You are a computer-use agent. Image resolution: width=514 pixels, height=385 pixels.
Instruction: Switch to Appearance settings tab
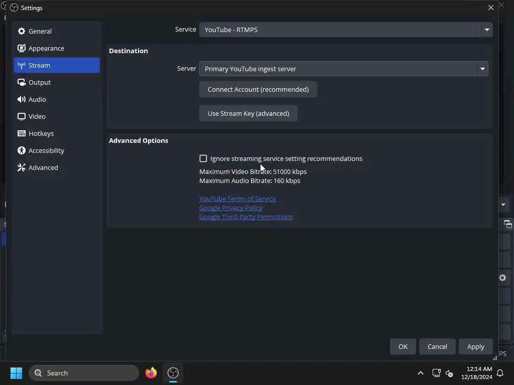56,48
